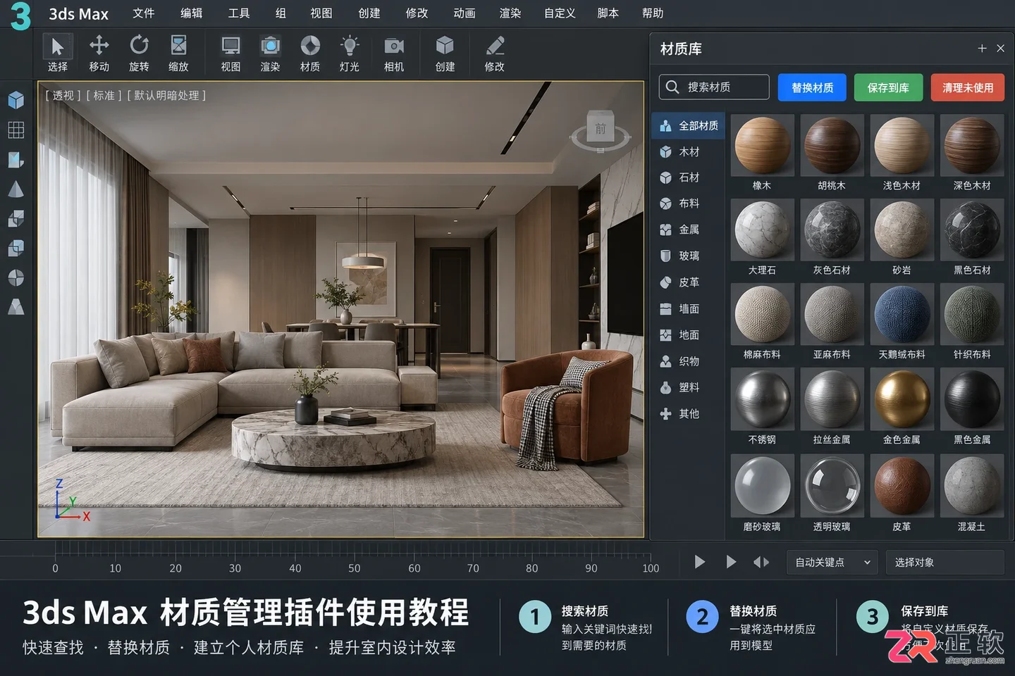The height and width of the screenshot is (676, 1015).
Task: Click the 保存到库 button
Action: pyautogui.click(x=888, y=87)
